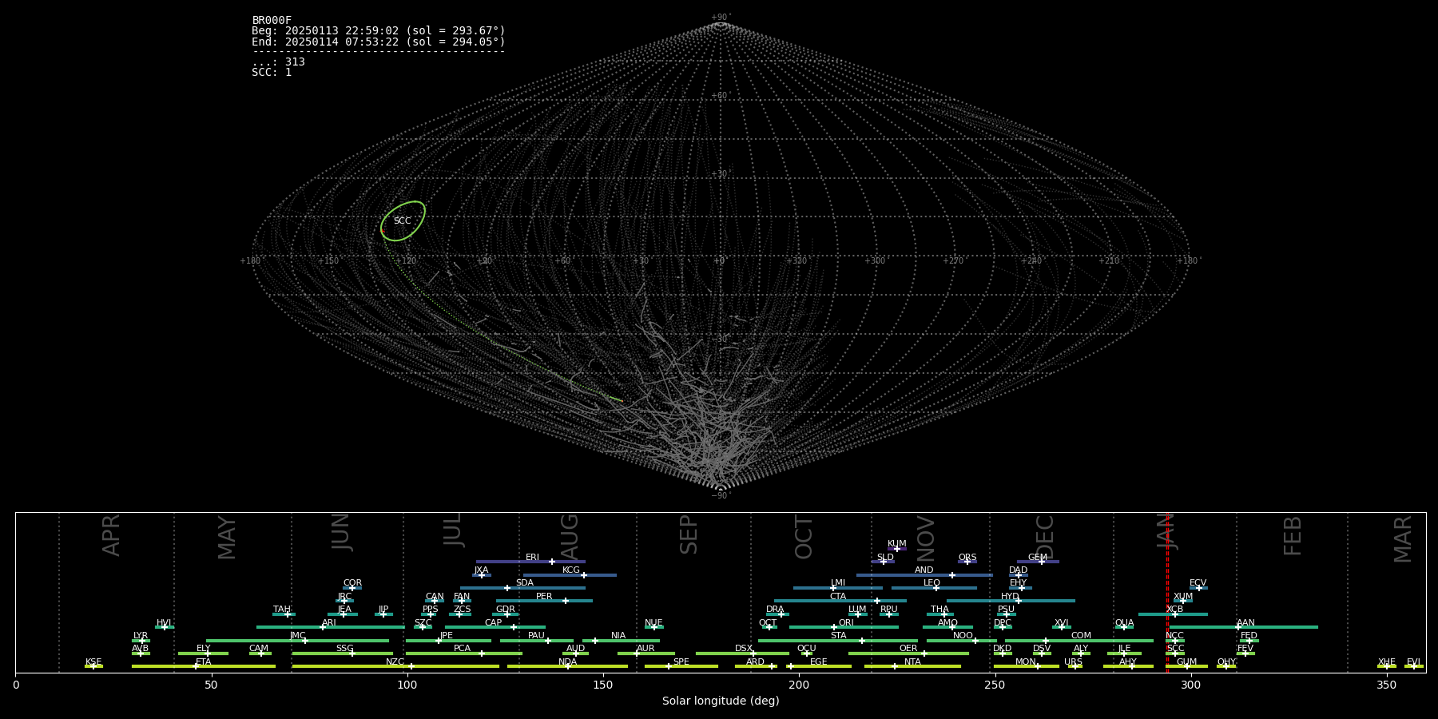Click the FEB month label on timeline
The width and height of the screenshot is (1438, 719).
click(1293, 535)
